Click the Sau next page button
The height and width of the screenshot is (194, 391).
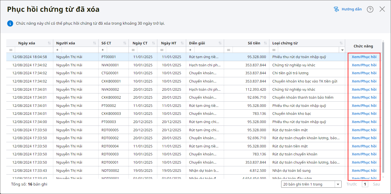(376, 184)
